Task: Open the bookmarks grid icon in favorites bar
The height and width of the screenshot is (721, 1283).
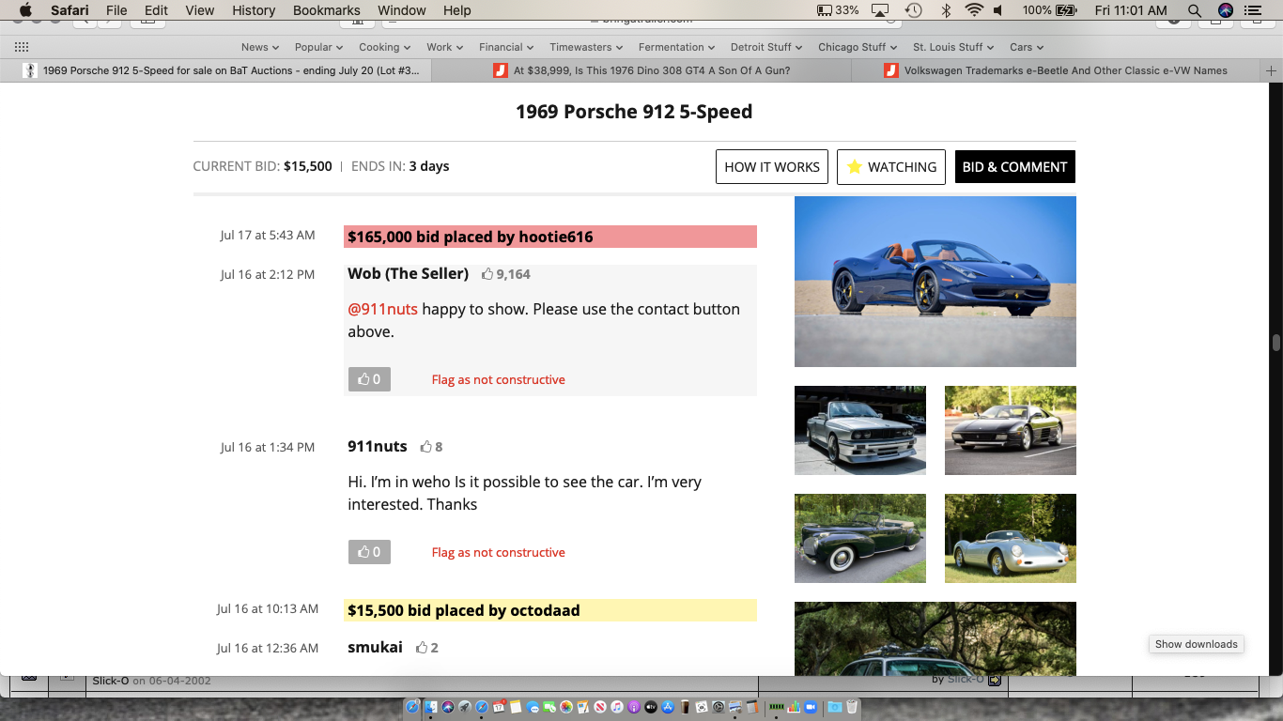Action: 22,47
